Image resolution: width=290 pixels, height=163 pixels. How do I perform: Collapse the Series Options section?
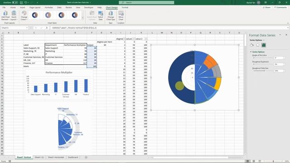(x=251, y=52)
